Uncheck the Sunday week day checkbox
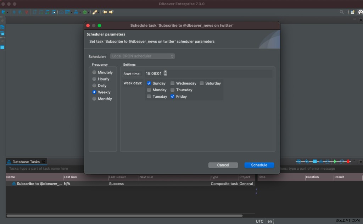This screenshot has height=224, width=363. 149,83
